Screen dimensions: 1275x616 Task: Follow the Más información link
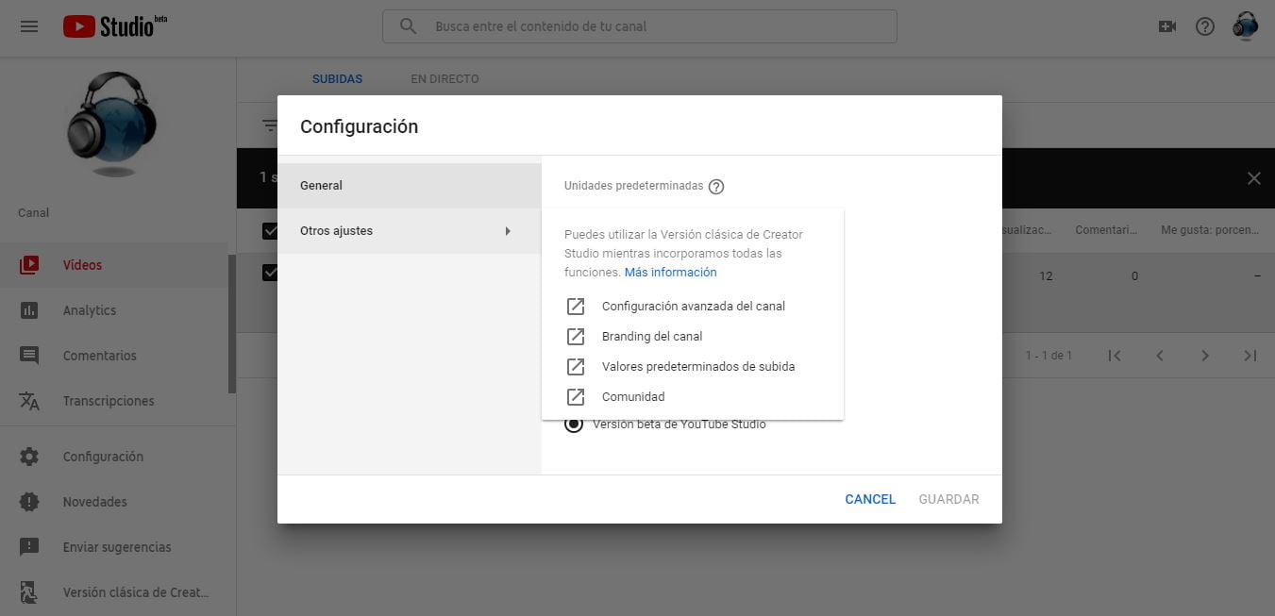(x=670, y=273)
